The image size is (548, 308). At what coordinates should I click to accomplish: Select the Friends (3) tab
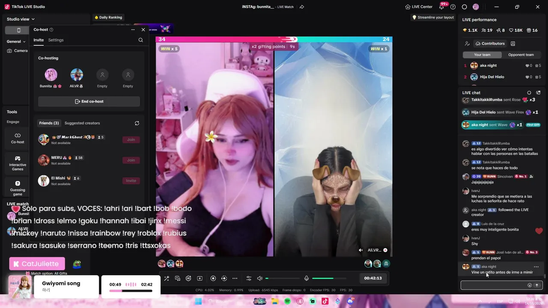coord(49,123)
